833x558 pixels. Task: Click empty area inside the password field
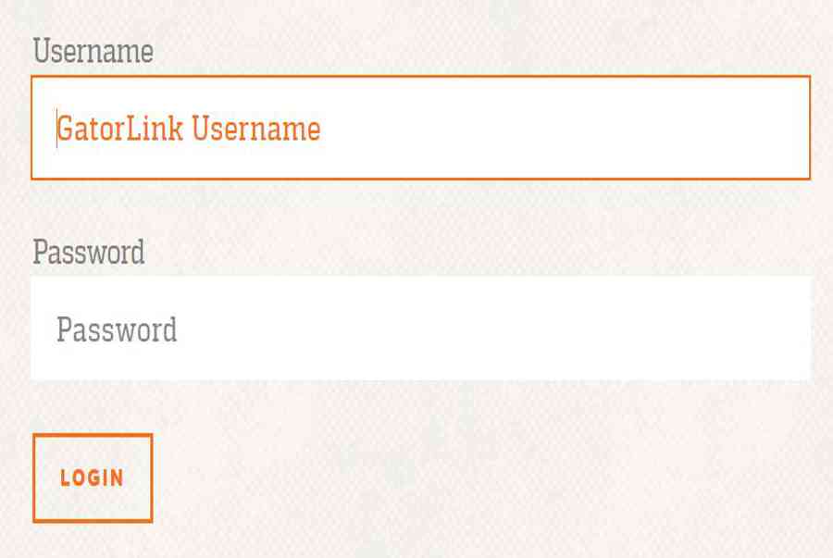coord(494,329)
